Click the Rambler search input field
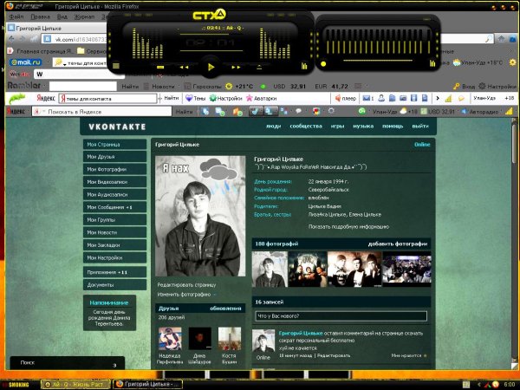Image resolution: width=520 pixels, height=390 pixels. coord(83,86)
